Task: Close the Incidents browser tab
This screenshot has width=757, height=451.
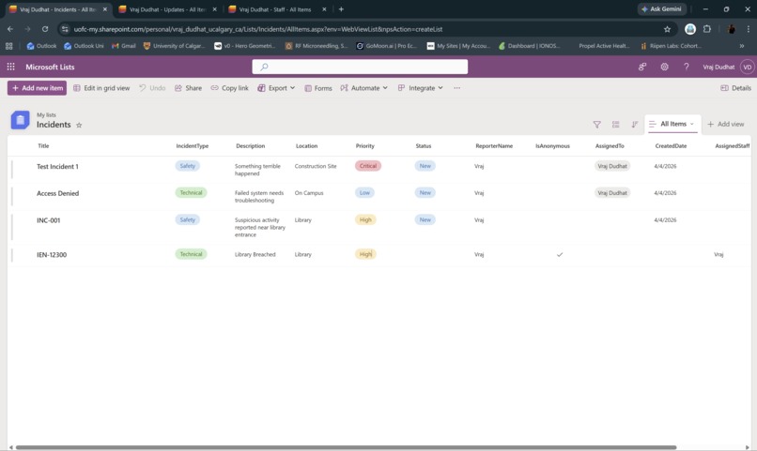Action: [105, 9]
